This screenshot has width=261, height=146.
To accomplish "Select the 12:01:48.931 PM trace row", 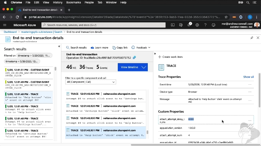I will (105, 133).
